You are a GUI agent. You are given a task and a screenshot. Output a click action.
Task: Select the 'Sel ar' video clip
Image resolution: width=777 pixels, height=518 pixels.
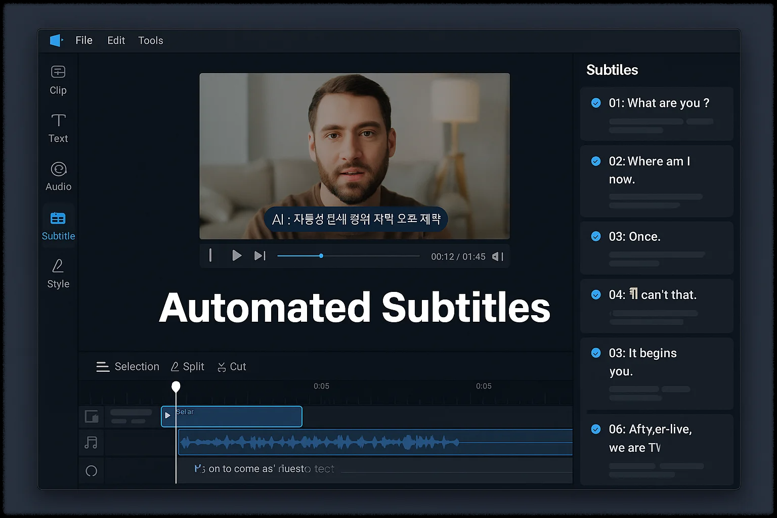pos(232,416)
